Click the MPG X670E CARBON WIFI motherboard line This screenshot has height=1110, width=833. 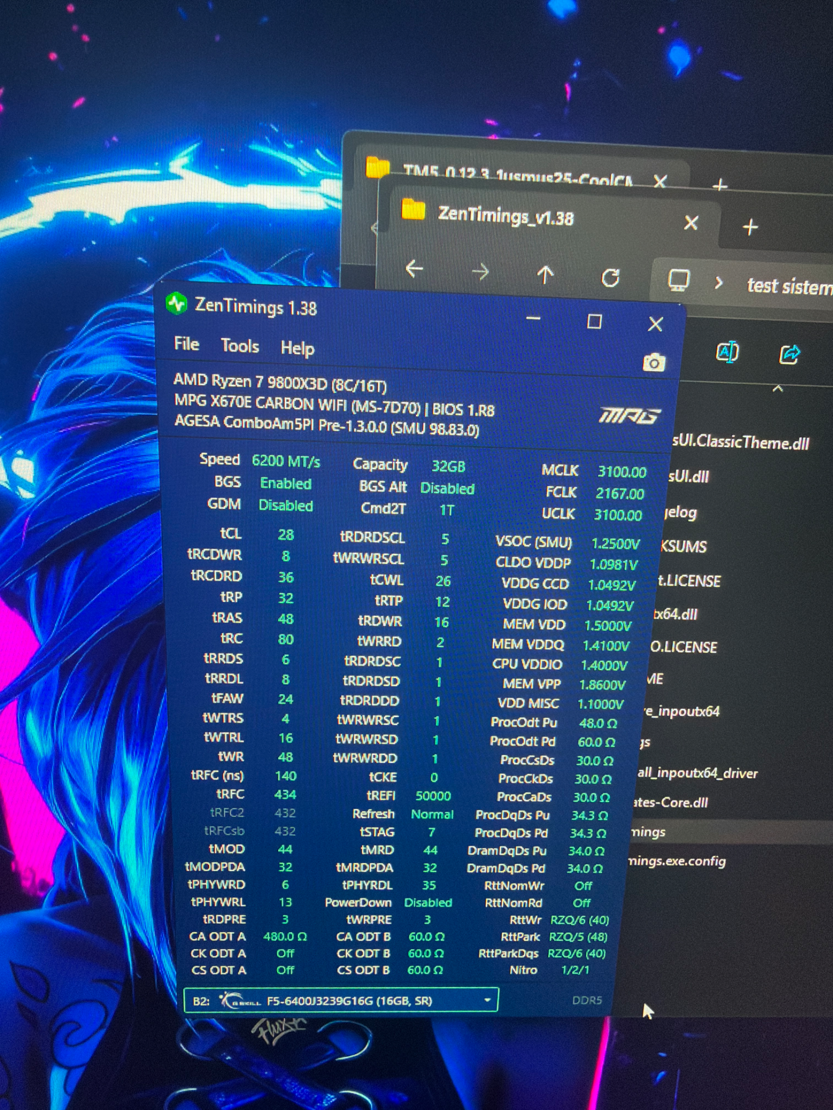point(334,405)
